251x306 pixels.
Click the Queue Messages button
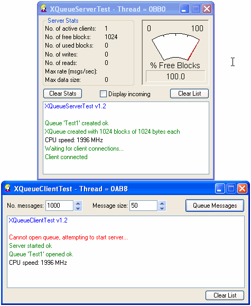tap(215, 206)
